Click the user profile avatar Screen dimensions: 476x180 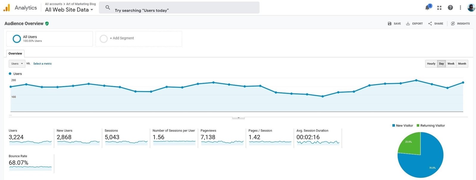[471, 8]
